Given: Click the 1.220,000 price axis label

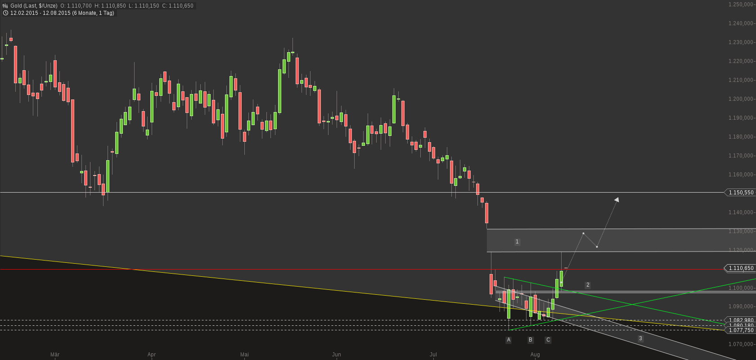Looking at the screenshot, I should 741,61.
